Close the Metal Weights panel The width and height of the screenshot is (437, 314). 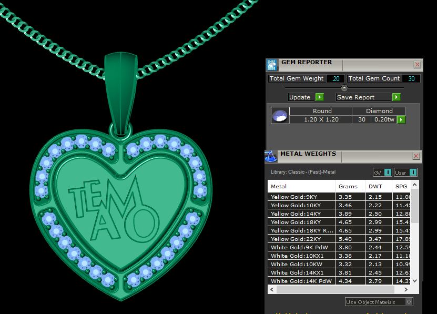pyautogui.click(x=416, y=156)
